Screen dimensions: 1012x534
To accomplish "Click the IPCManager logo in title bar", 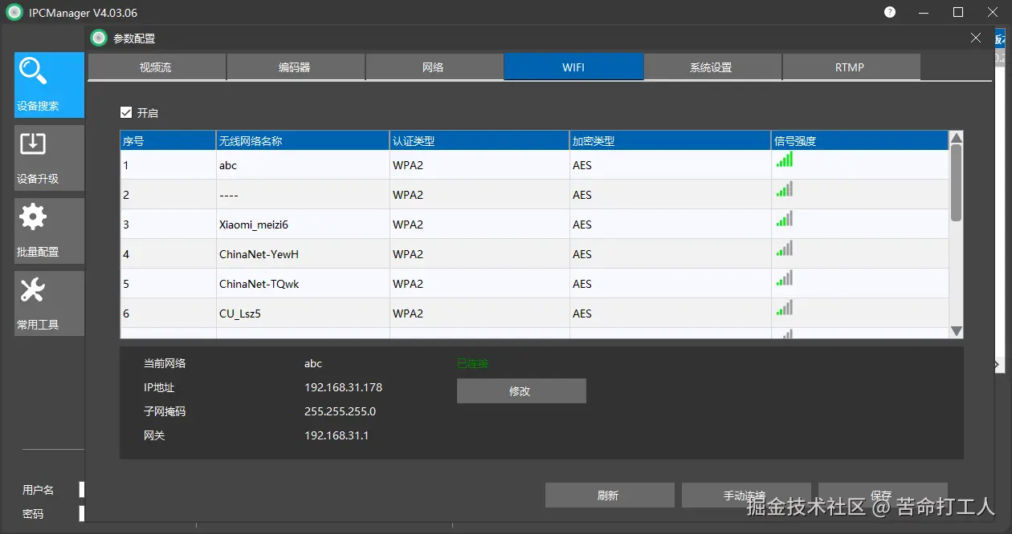I will tap(14, 12).
